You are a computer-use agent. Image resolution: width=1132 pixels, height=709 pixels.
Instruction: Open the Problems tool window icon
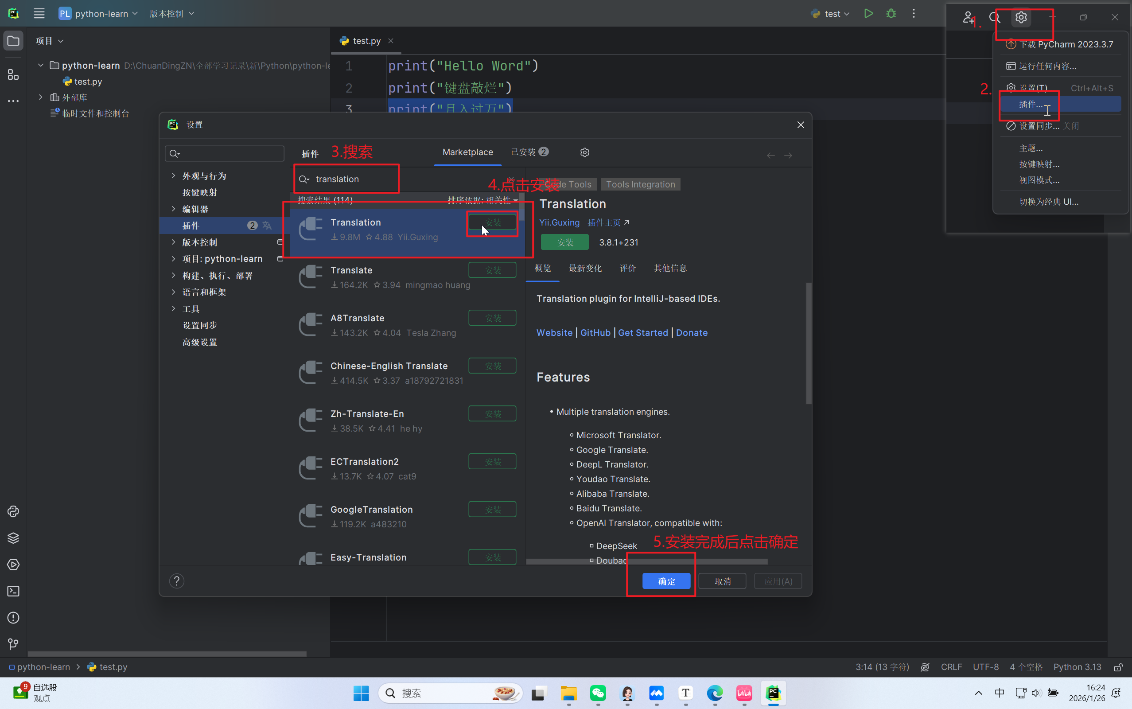[13, 618]
